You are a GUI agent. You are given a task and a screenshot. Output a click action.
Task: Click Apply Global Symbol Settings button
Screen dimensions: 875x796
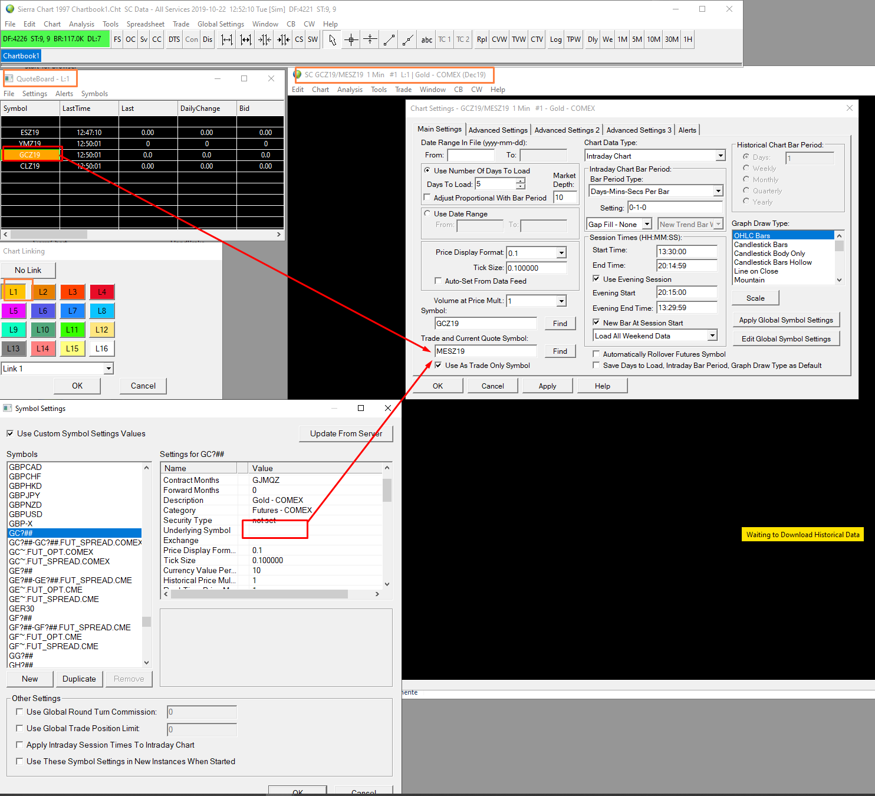coord(786,320)
